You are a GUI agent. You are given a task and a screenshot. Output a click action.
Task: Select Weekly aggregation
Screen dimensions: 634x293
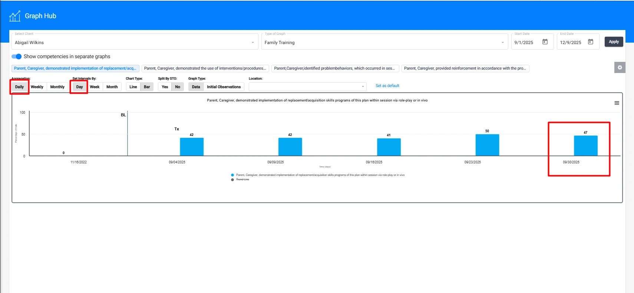37,87
